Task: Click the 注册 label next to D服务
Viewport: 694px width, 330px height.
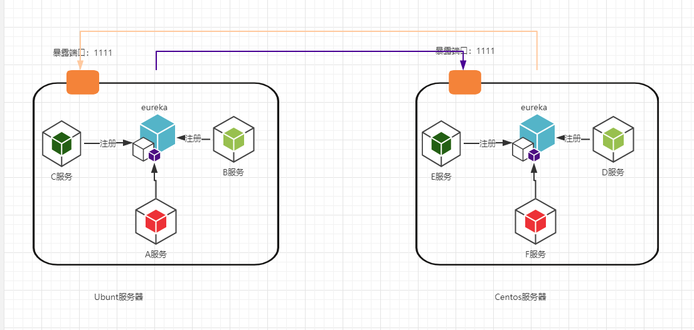Action: coord(572,138)
